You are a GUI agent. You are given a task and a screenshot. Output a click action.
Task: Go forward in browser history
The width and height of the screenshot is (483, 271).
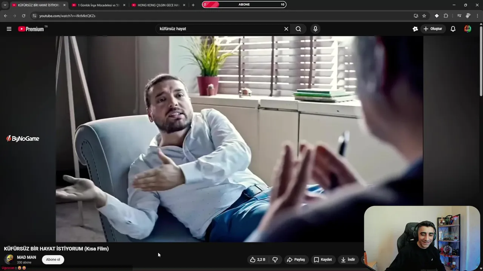pyautogui.click(x=14, y=16)
